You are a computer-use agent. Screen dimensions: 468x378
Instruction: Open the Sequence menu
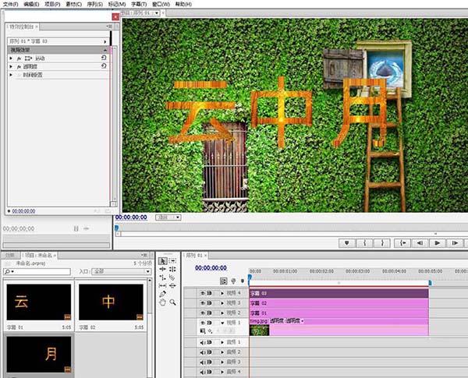95,4
